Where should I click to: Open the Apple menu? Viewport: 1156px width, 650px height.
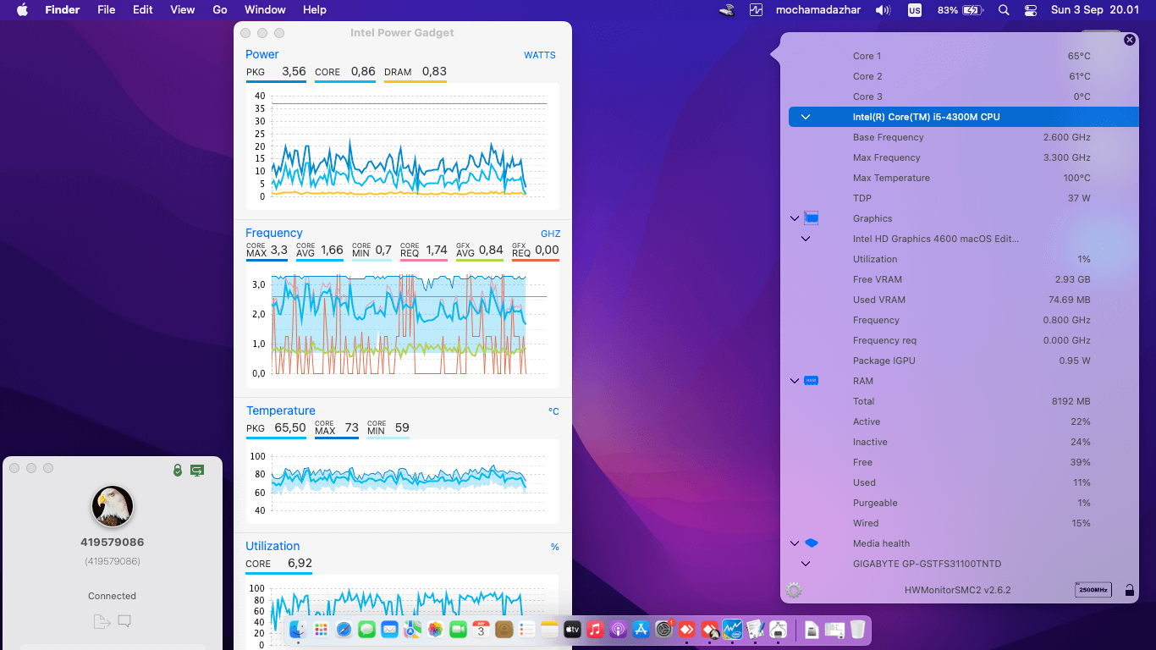tap(23, 10)
